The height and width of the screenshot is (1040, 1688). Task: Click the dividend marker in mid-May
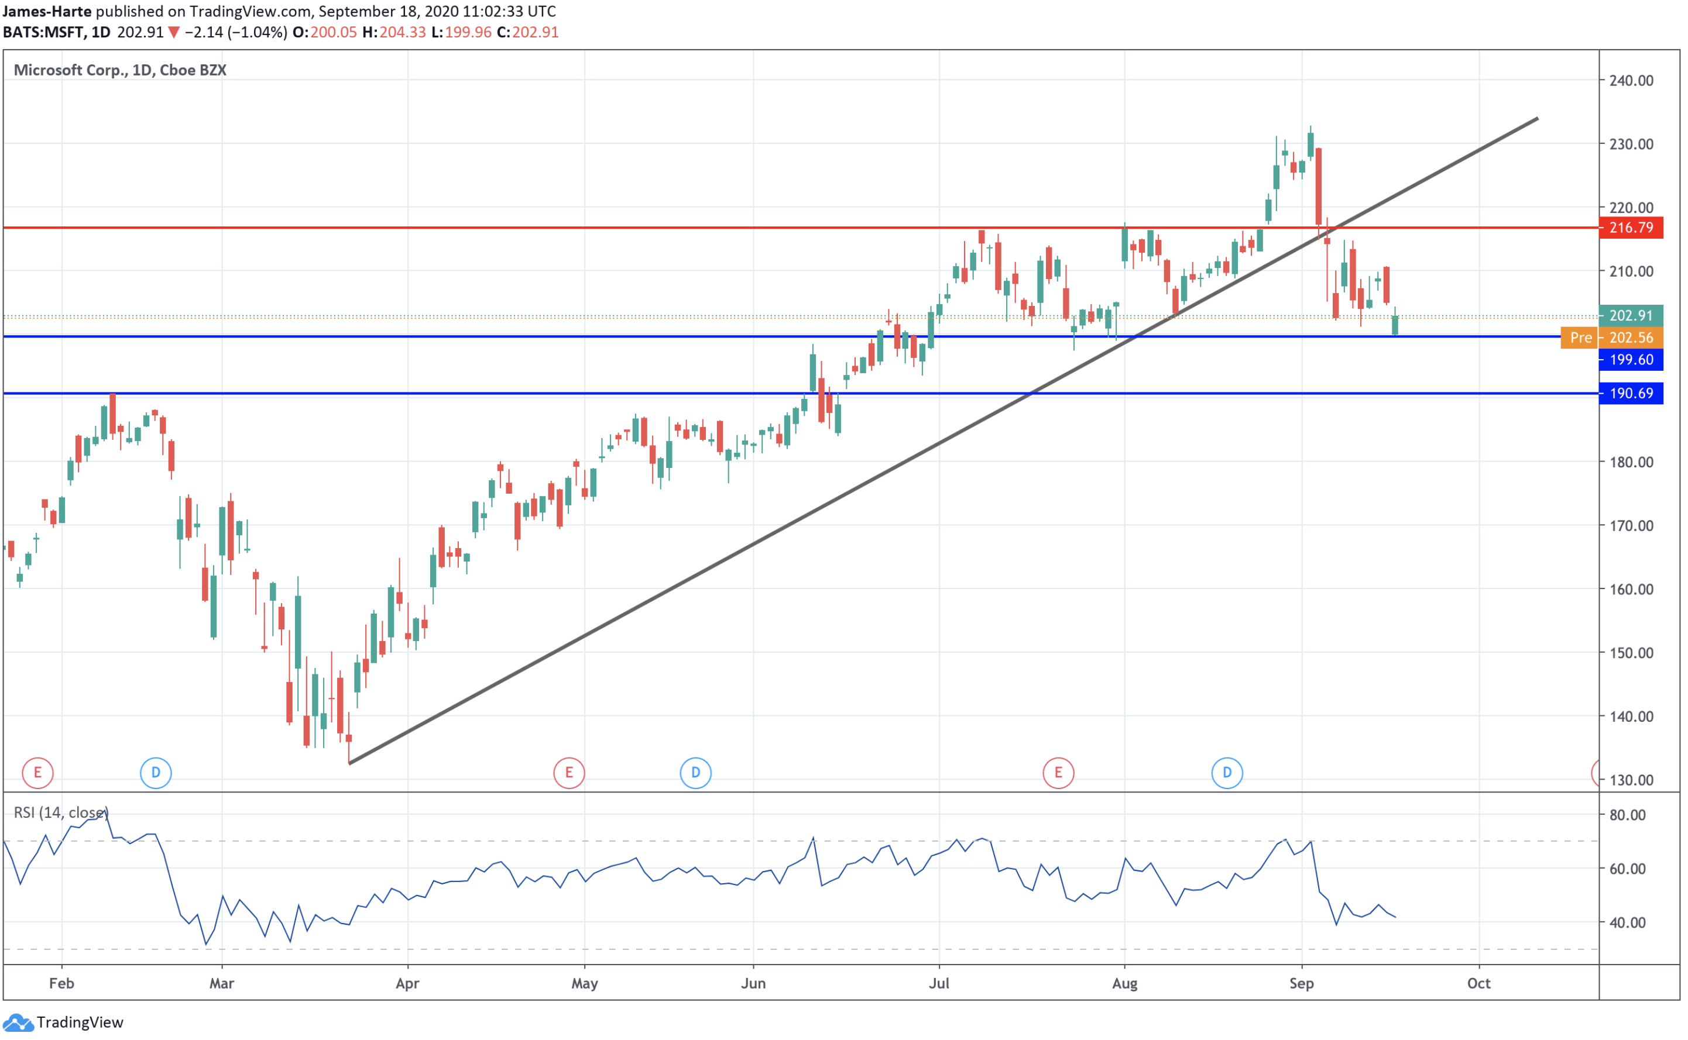tap(696, 773)
